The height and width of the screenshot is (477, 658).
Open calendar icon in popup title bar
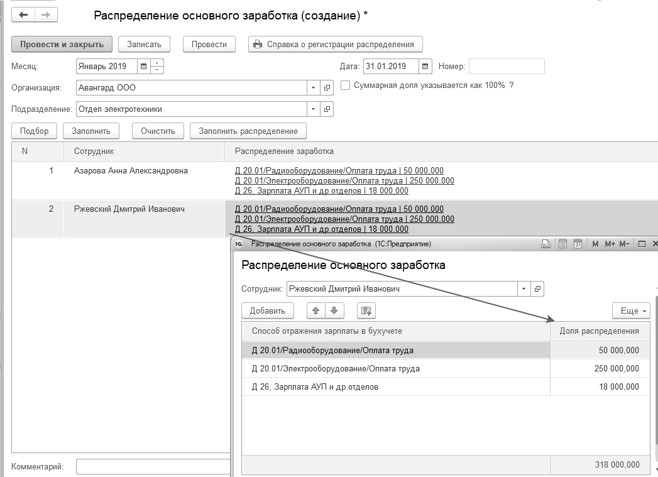pyautogui.click(x=578, y=244)
